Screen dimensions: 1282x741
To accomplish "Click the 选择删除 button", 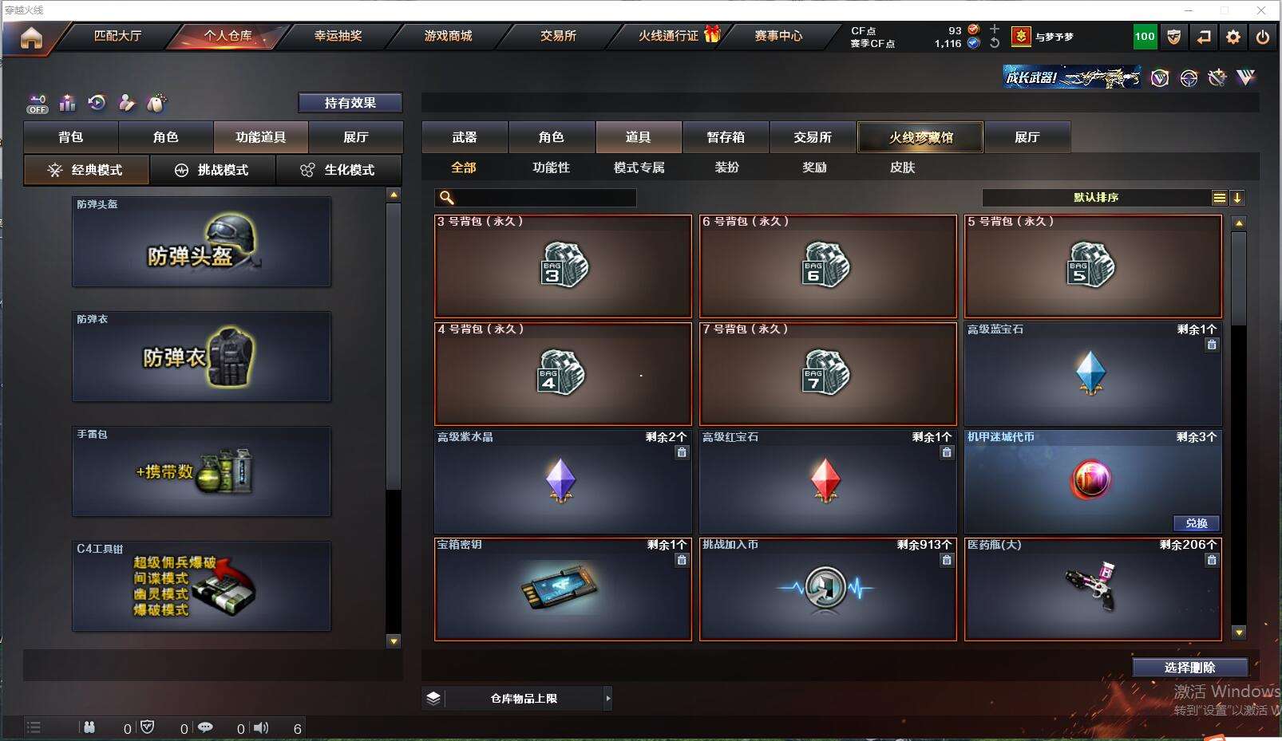I will tap(1189, 668).
